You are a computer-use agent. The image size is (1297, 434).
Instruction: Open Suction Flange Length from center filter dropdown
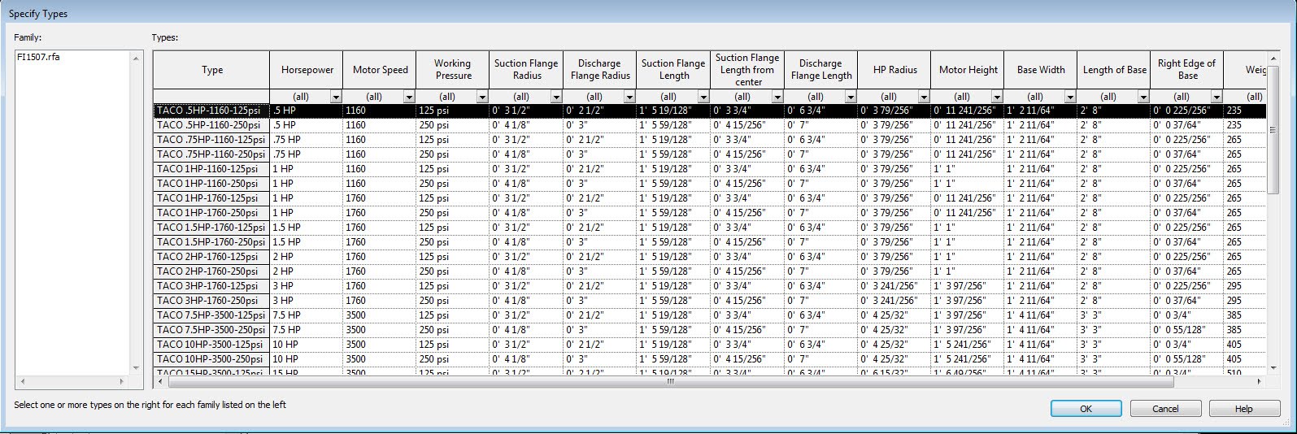tap(777, 97)
